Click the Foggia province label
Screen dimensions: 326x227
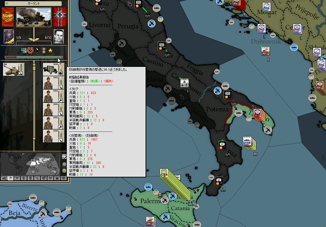click(195, 69)
